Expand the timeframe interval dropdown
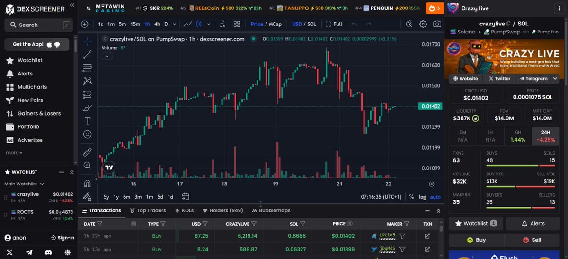 pyautogui.click(x=175, y=24)
